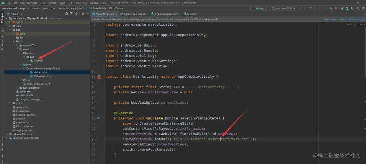Expand External Libraries node chevron
Viewport: 366px width, 164px height.
6,134
